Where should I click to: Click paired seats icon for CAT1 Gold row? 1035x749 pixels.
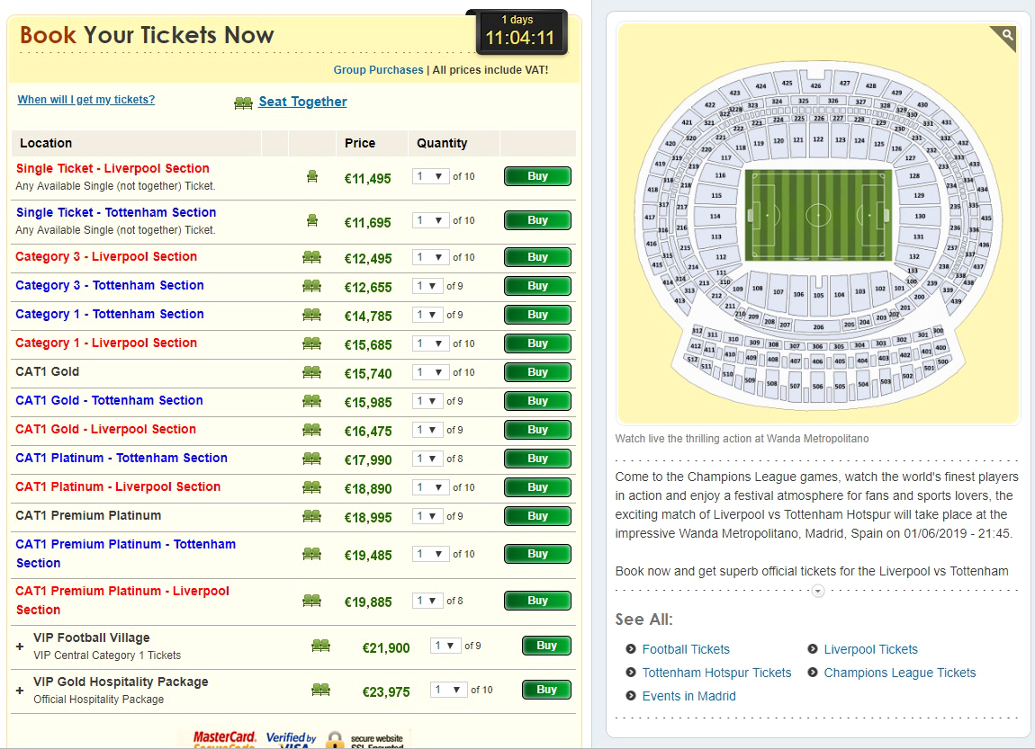(x=311, y=372)
